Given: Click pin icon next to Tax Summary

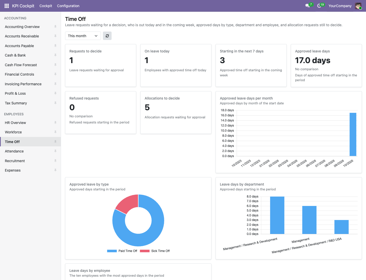Looking at the screenshot, I should 55,103.
